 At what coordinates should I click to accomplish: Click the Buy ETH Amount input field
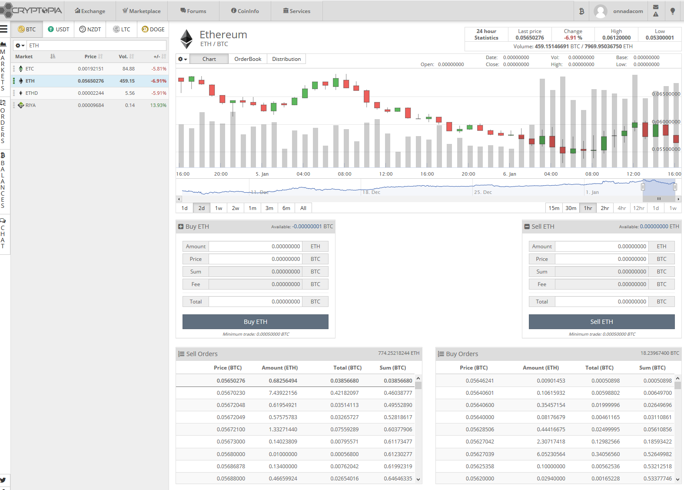coord(256,247)
